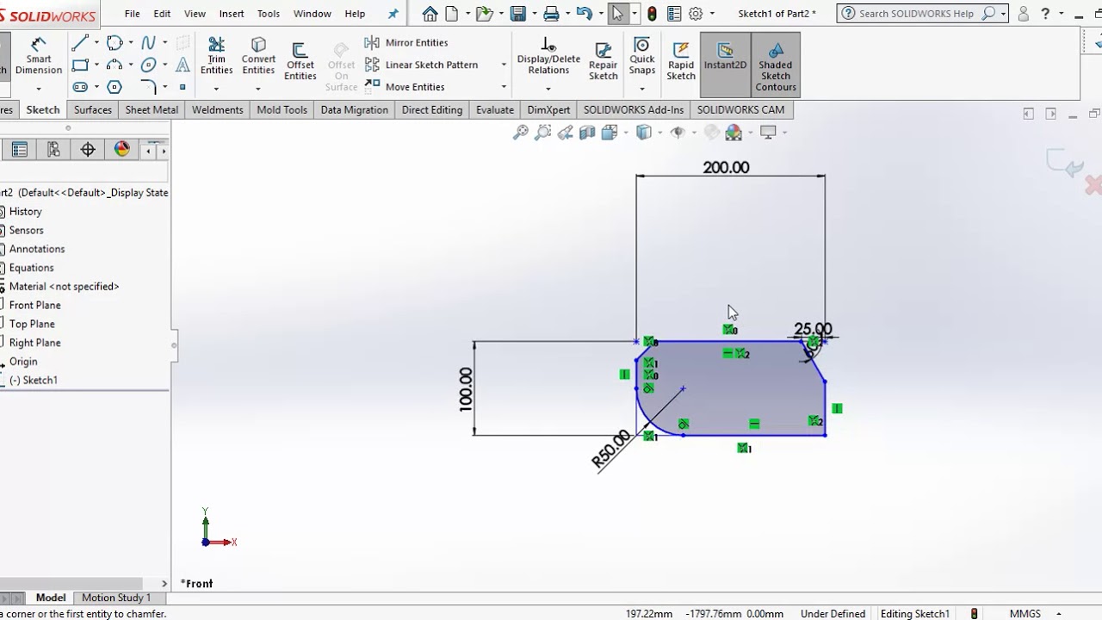The width and height of the screenshot is (1102, 620).
Task: Toggle Shaded Sketch Contours
Action: (x=776, y=65)
